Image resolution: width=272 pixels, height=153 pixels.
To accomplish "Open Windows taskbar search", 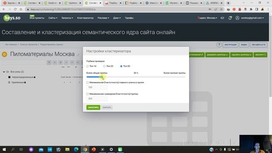I will (13, 149).
